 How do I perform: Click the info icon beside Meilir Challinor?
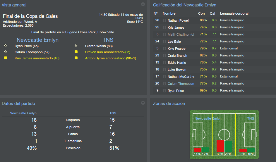point(164,35)
